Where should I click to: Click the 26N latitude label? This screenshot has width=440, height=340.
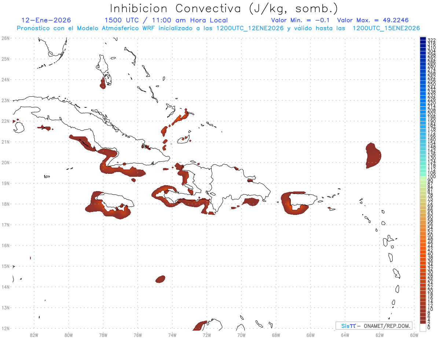(x=5, y=38)
